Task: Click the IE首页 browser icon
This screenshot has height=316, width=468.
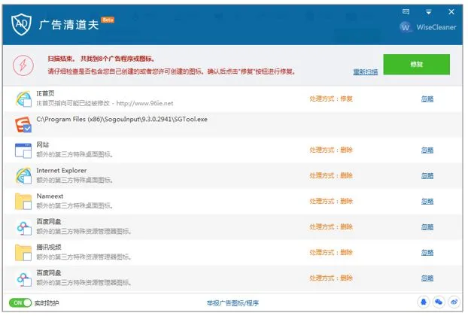Action: point(23,99)
